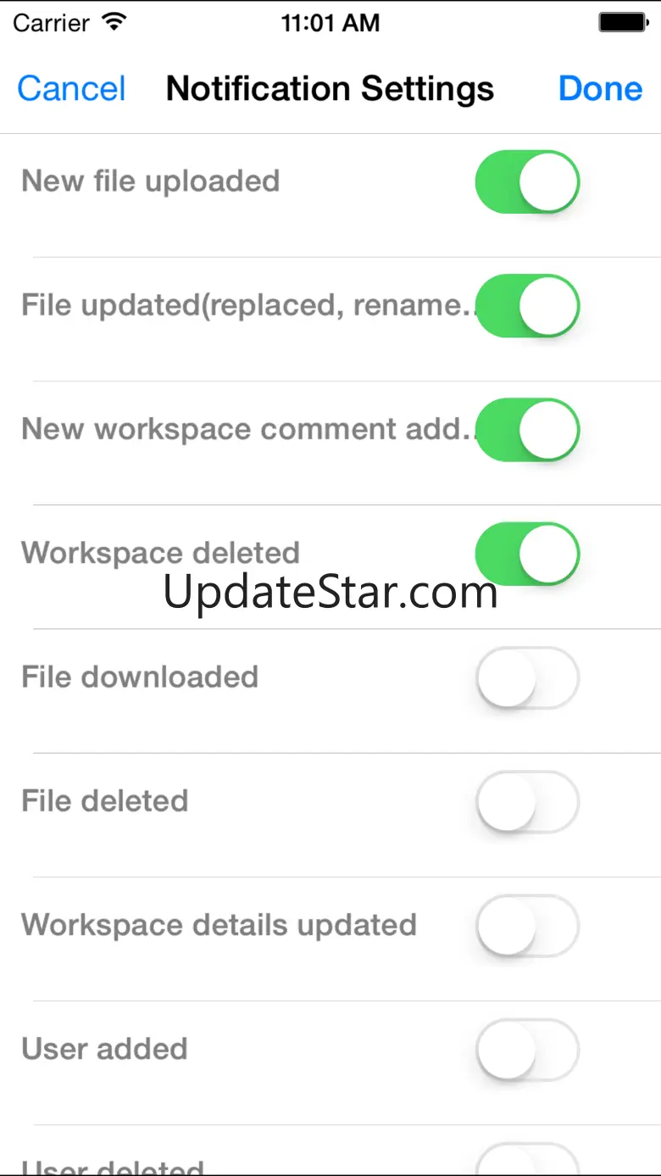
Task: Enable the File downloaded switch
Action: 527,677
